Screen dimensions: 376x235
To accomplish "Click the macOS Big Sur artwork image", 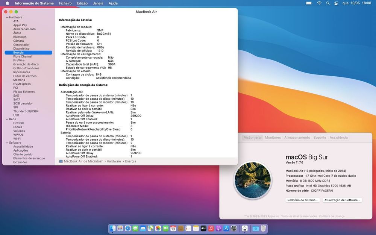I will (253, 180).
